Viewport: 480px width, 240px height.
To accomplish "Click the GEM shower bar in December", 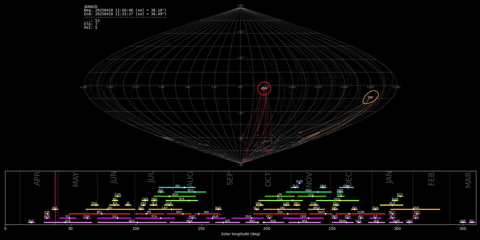I will coord(346,187).
